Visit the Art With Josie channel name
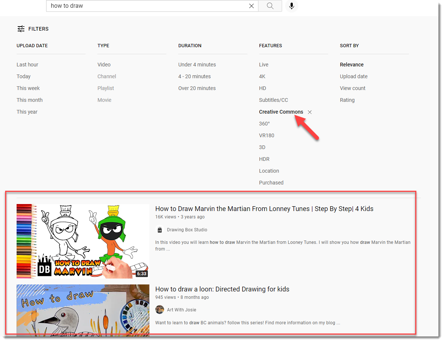 (181, 310)
